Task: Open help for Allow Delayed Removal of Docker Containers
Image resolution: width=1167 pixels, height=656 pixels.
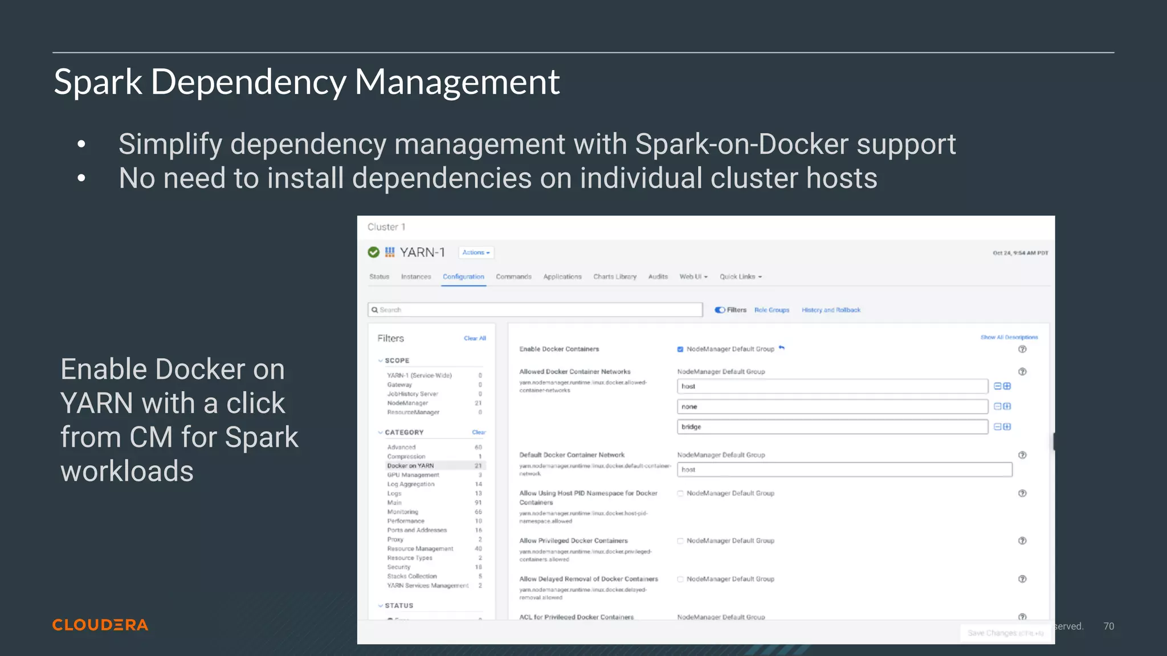Action: (x=1022, y=579)
